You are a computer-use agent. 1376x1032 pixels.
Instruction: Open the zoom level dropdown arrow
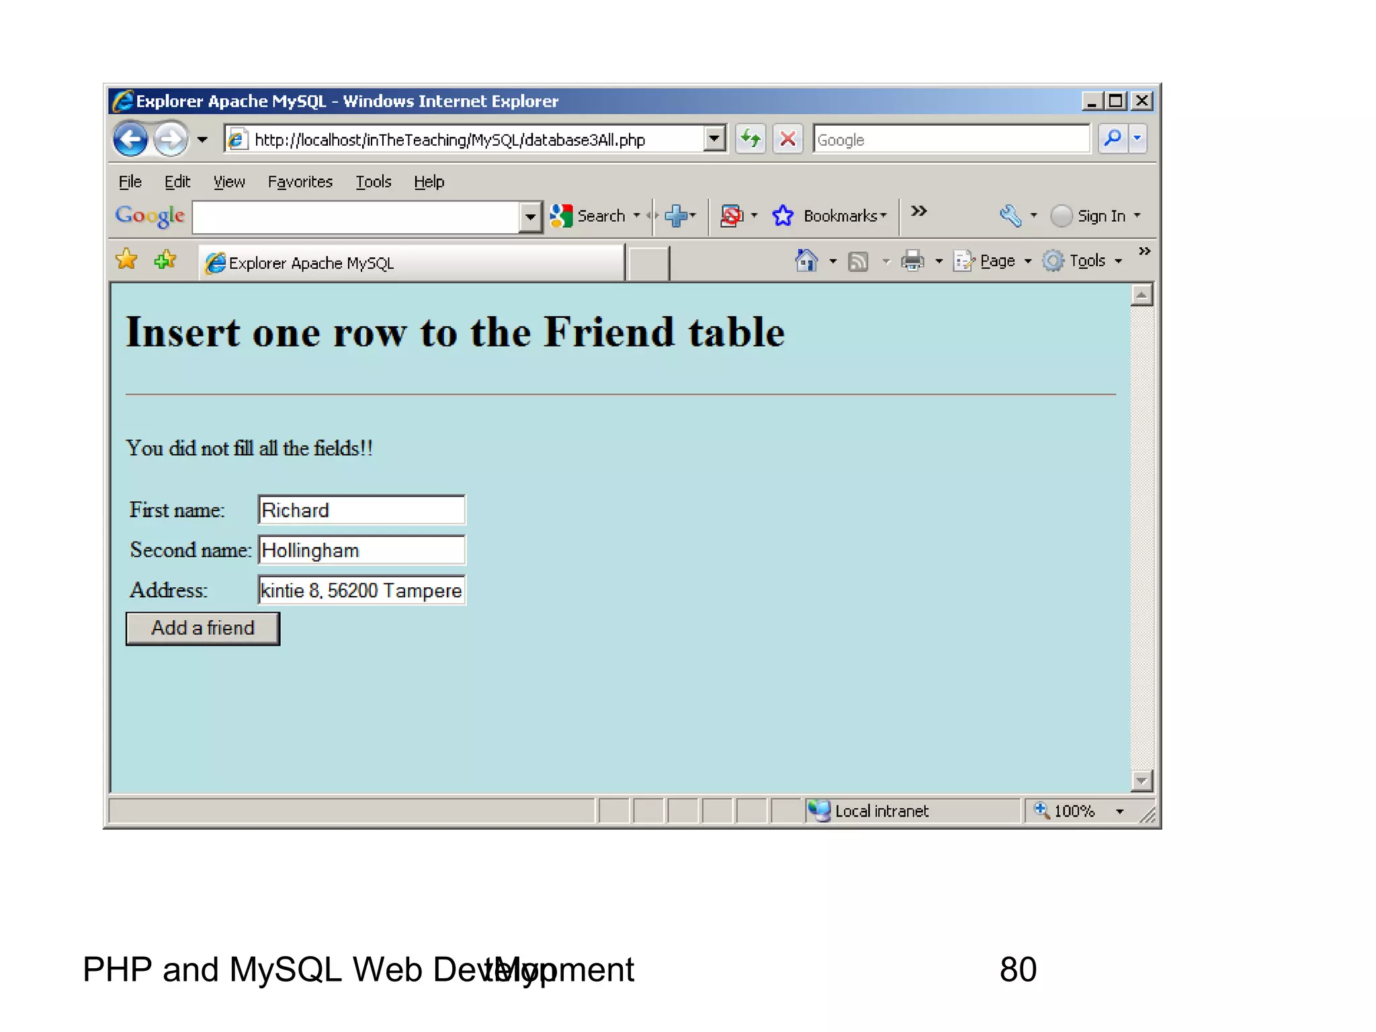(1120, 812)
